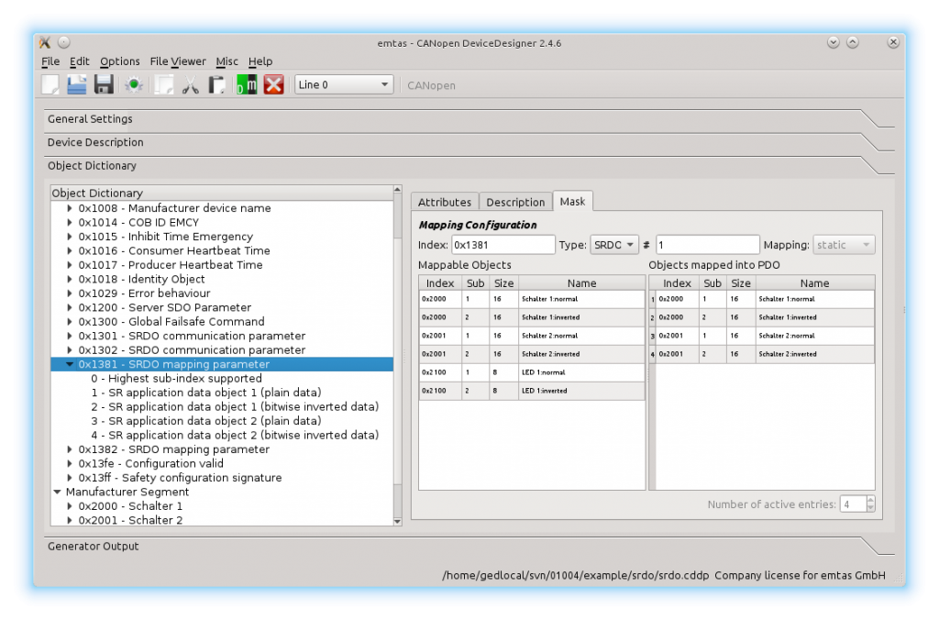Select 0x13ff Safety configuration signature item
The image size is (939, 620).
point(180,478)
